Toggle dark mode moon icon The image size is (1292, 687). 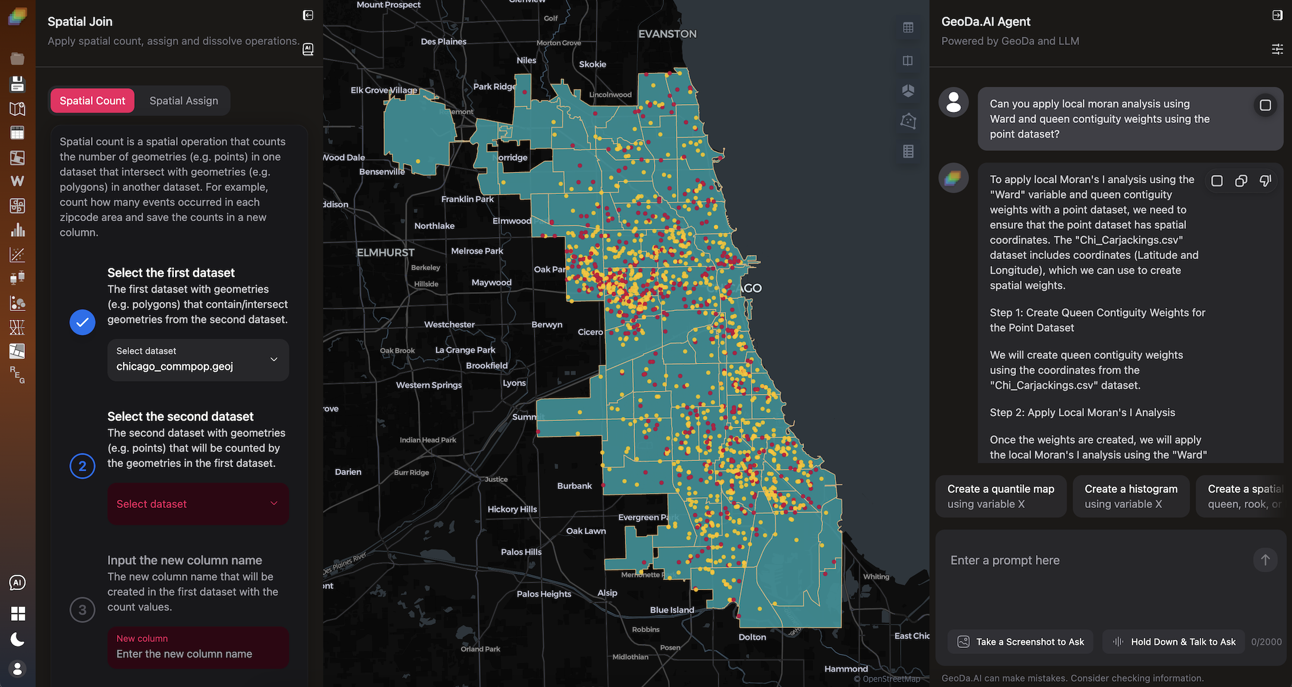17,640
